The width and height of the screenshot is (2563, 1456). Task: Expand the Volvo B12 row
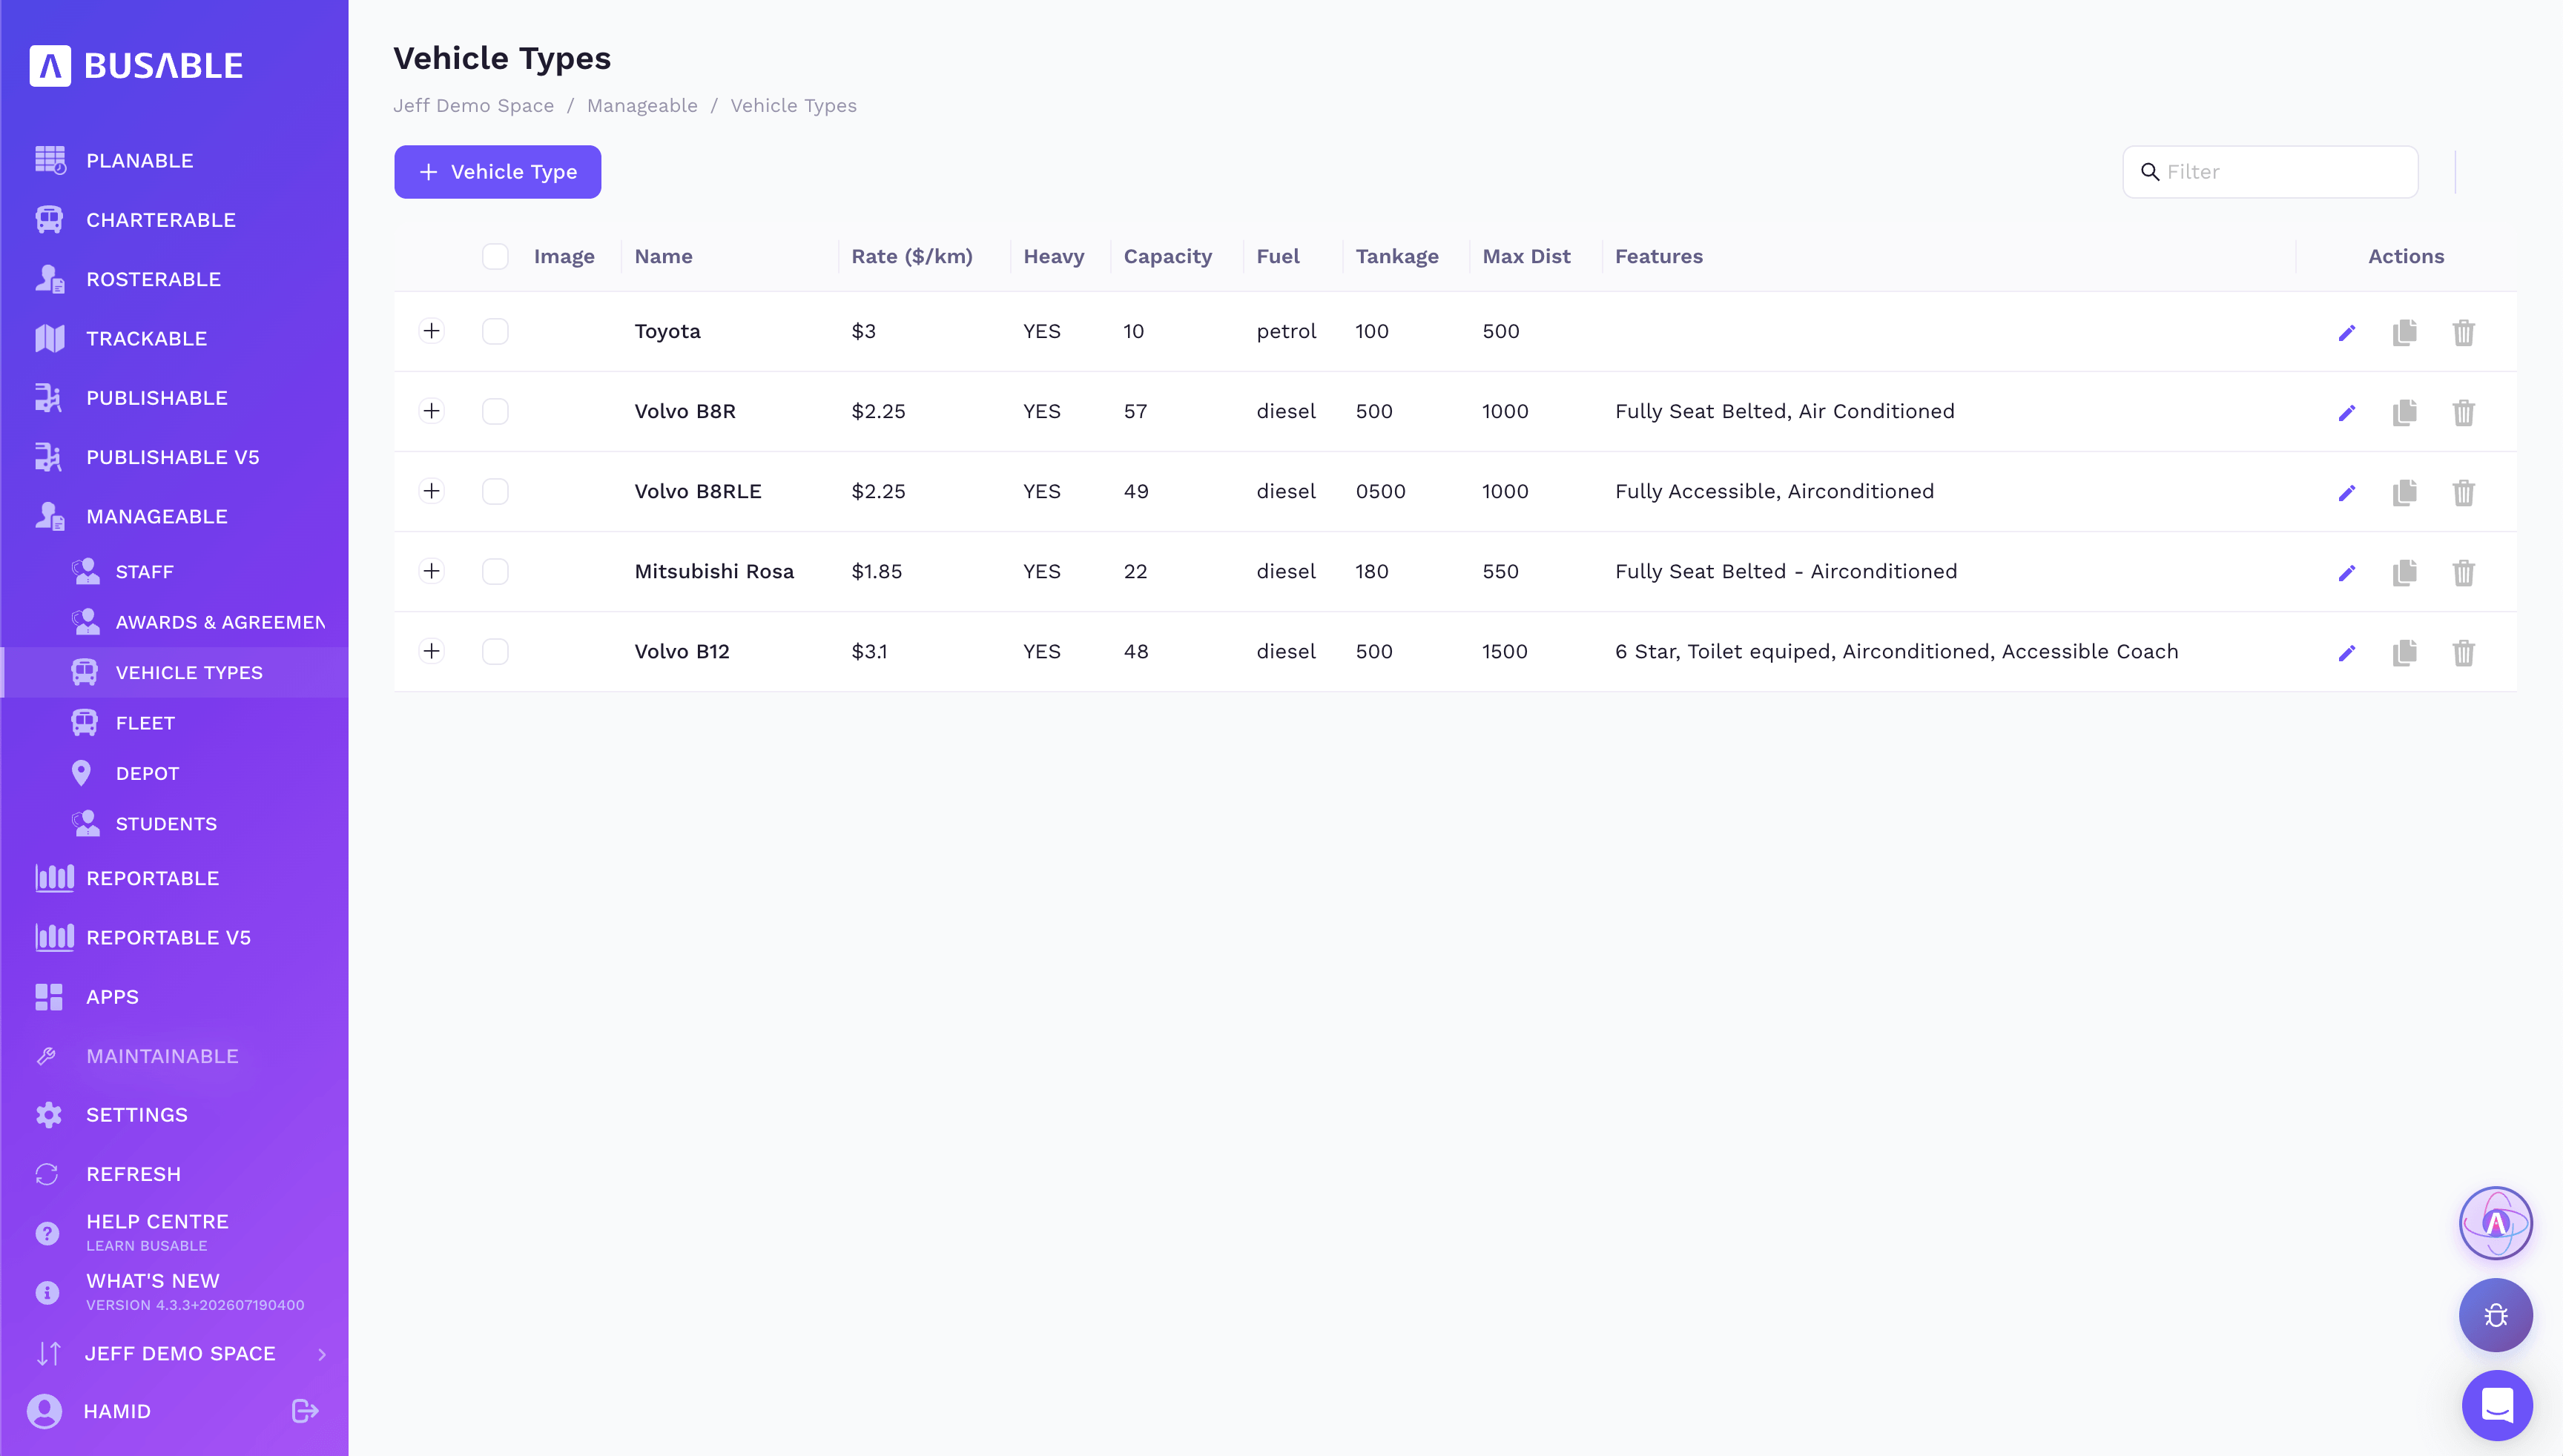(x=431, y=651)
